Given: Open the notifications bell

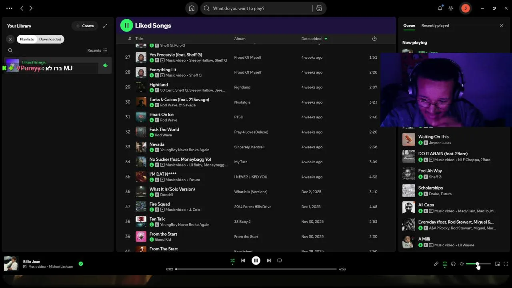Looking at the screenshot, I should tap(440, 8).
